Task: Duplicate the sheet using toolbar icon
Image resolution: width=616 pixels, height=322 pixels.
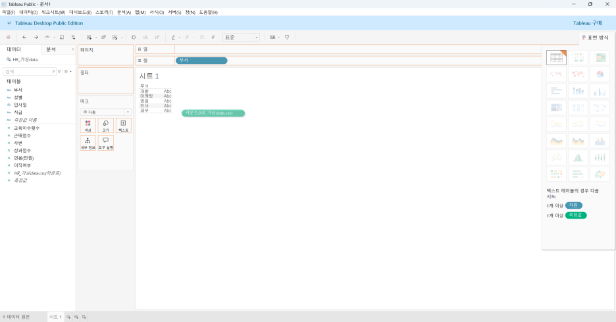Action: click(104, 37)
